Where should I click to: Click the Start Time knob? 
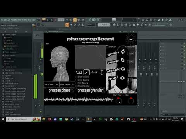click(118, 100)
